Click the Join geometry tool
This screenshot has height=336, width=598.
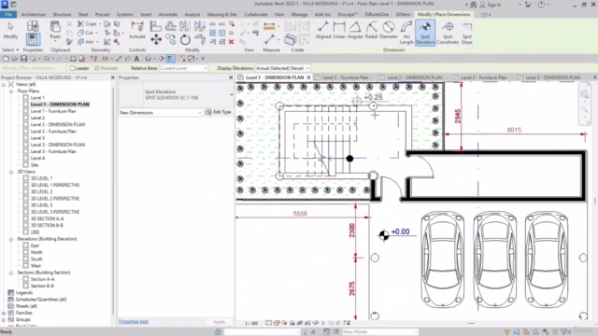[86, 41]
